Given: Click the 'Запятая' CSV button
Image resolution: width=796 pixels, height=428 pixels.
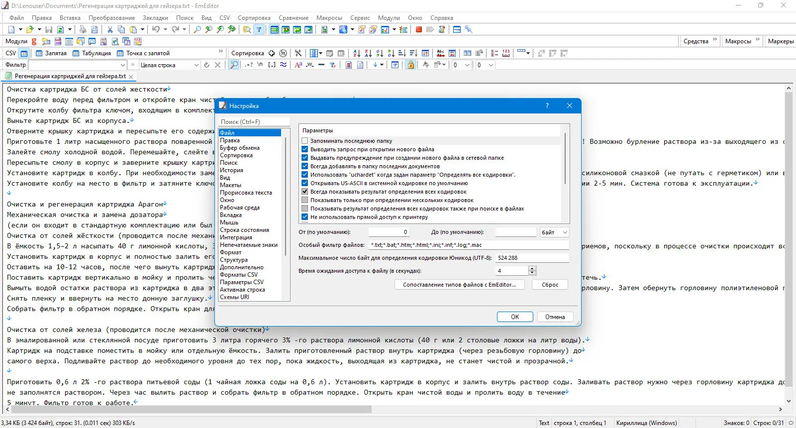Looking at the screenshot, I should tap(51, 53).
